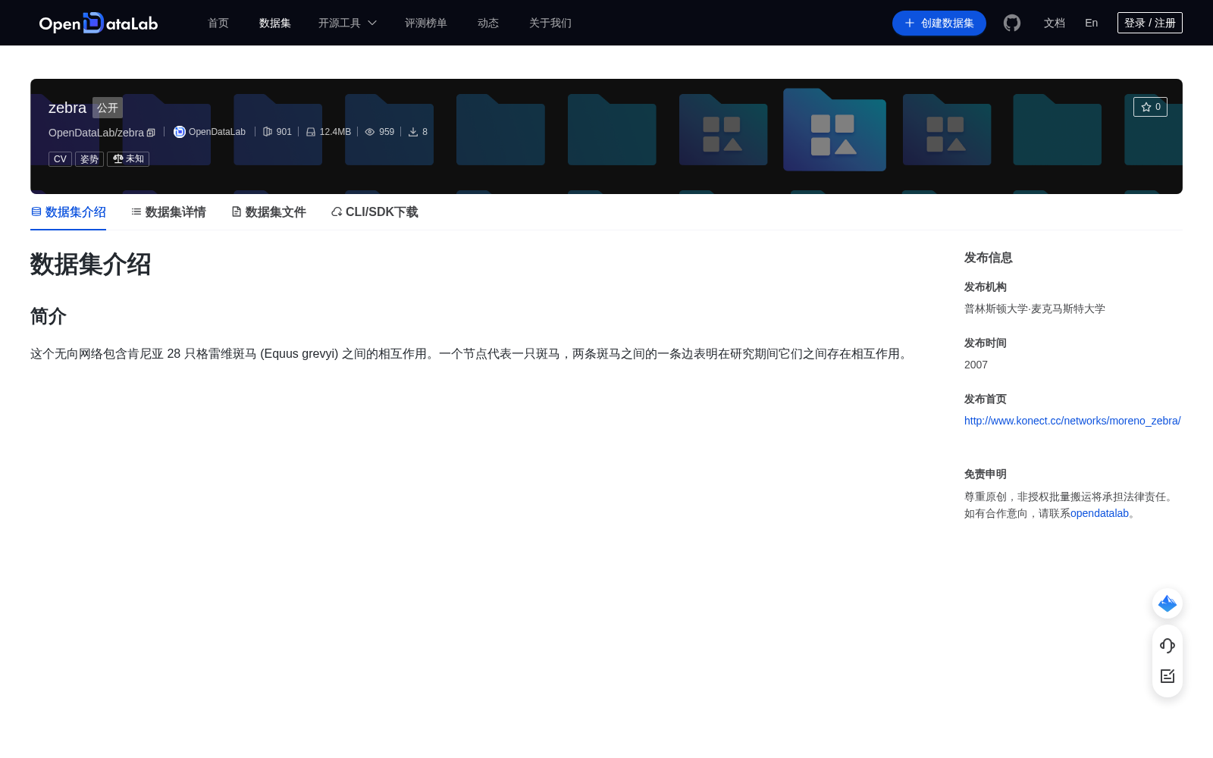Select the CV tag
This screenshot has height=758, width=1213.
(60, 159)
